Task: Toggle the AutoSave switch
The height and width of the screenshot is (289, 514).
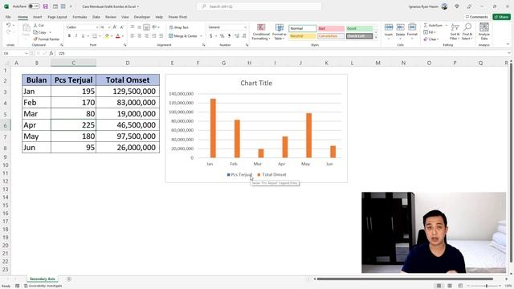Action: click(x=34, y=6)
